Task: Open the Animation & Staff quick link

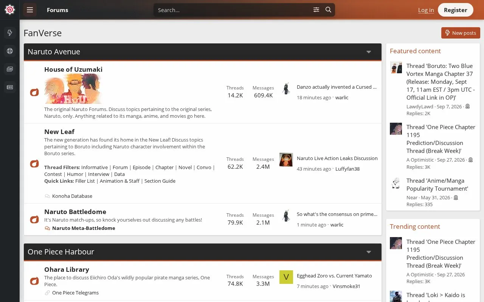Action: click(x=119, y=181)
